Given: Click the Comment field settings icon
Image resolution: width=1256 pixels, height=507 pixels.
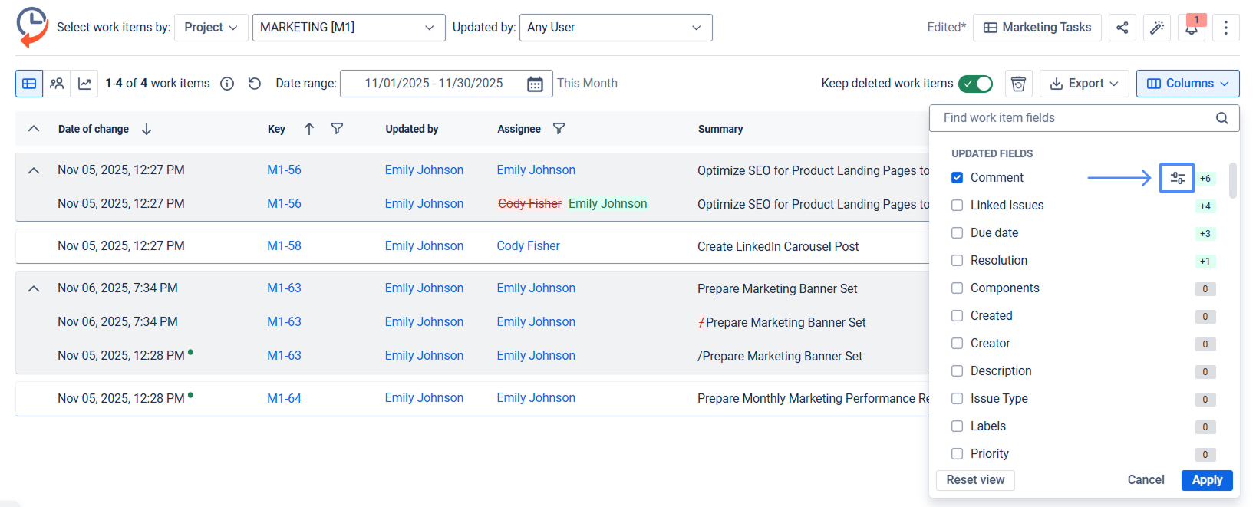Looking at the screenshot, I should point(1176,178).
